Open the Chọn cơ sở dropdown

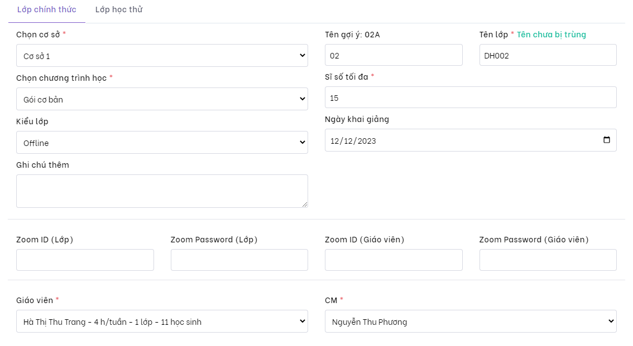162,56
